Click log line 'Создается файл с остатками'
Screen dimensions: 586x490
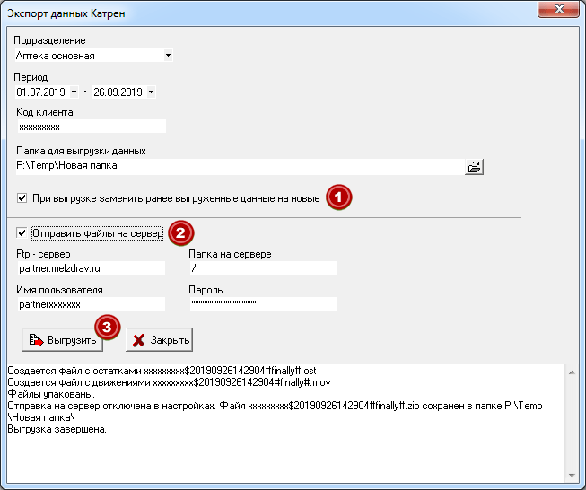(x=162, y=371)
